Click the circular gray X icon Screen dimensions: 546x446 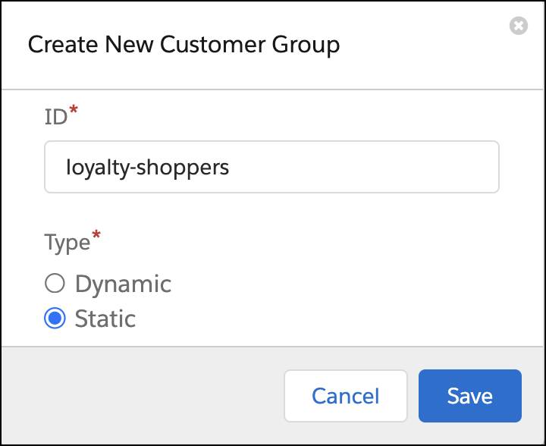(x=519, y=26)
